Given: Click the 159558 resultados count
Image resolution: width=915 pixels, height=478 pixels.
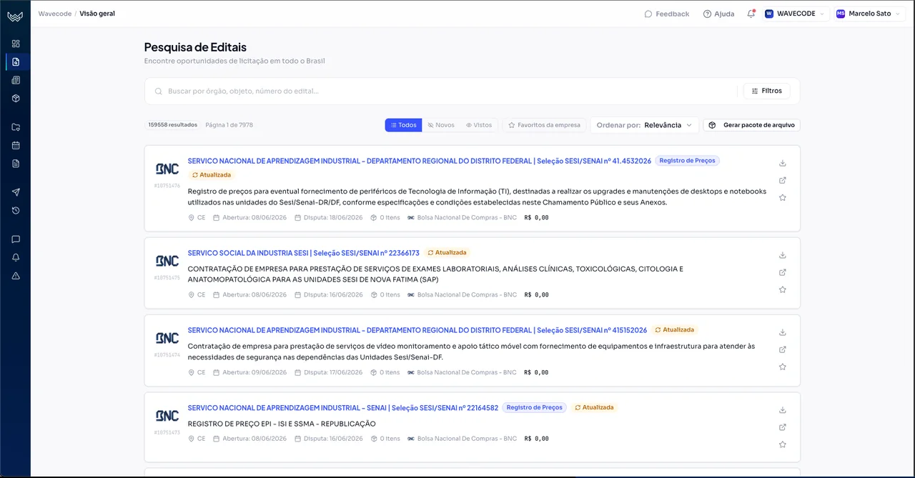Looking at the screenshot, I should [x=173, y=125].
